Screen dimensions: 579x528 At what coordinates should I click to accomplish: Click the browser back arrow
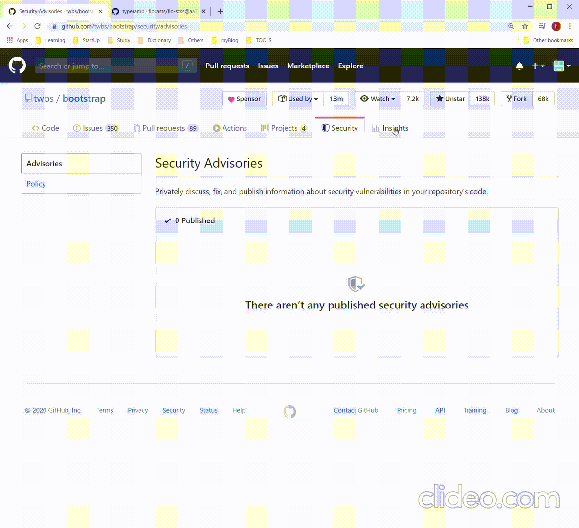[x=10, y=26]
